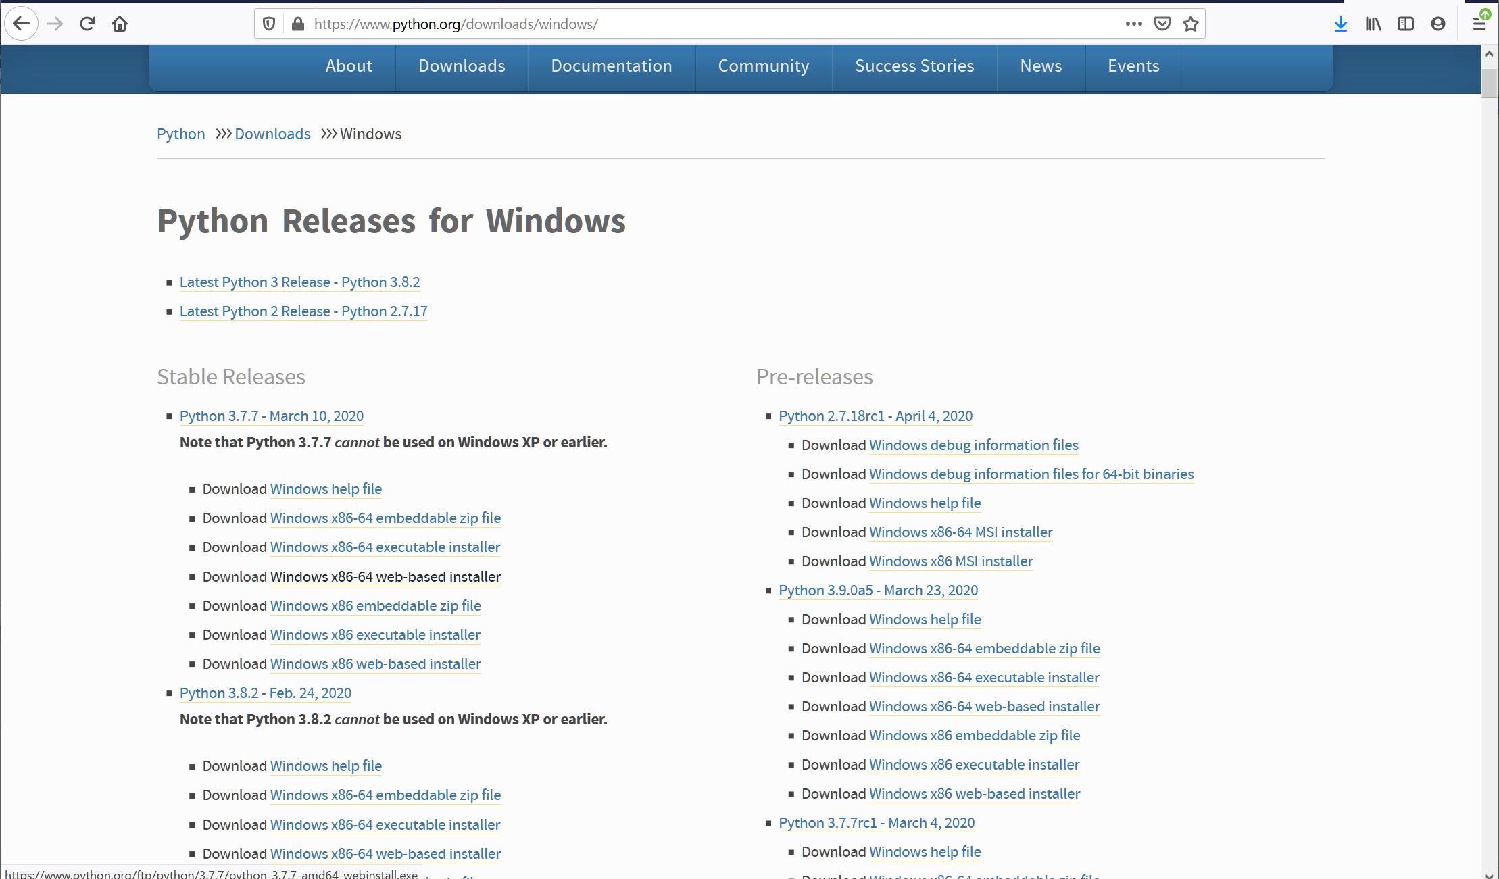
Task: Download 3.7.7 x86-64 web-based installer
Action: click(x=385, y=577)
